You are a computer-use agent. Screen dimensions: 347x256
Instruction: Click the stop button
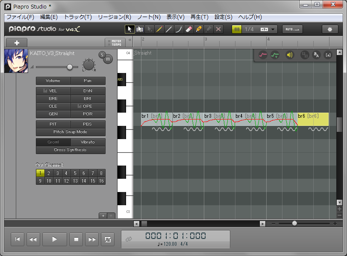click(76, 239)
